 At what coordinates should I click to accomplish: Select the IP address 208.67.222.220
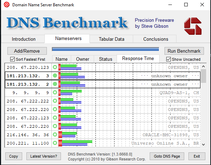click(28, 110)
